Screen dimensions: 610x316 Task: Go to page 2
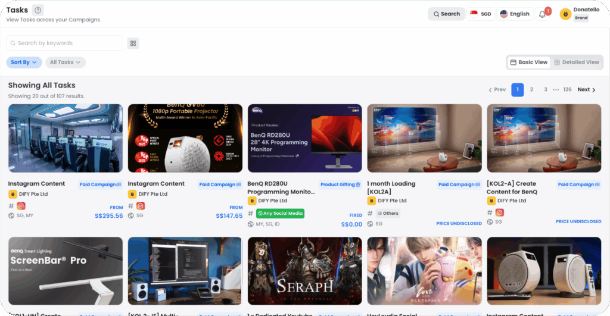click(x=531, y=90)
